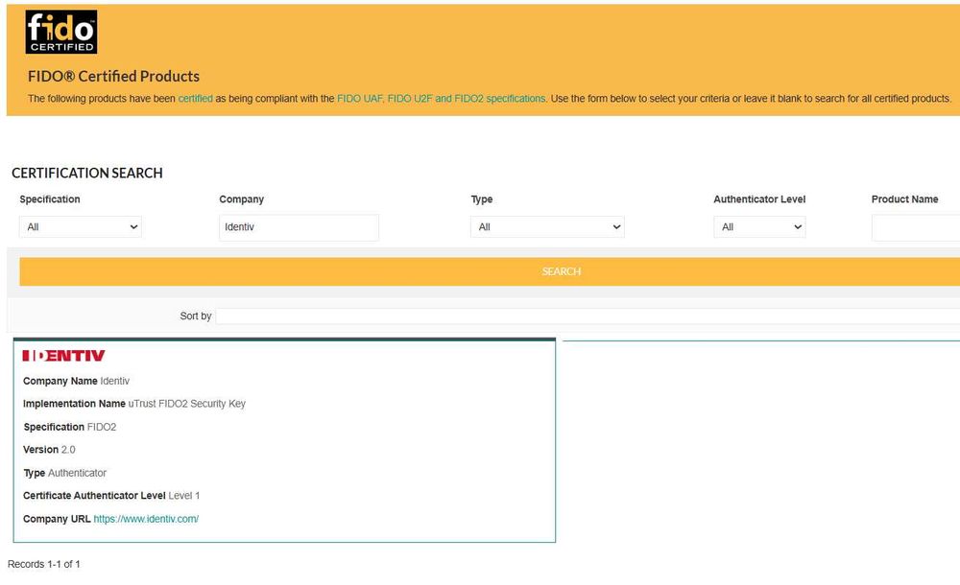Open the 'certified' hyperlink in the description
Screen dimensions: 960x585
click(x=195, y=99)
